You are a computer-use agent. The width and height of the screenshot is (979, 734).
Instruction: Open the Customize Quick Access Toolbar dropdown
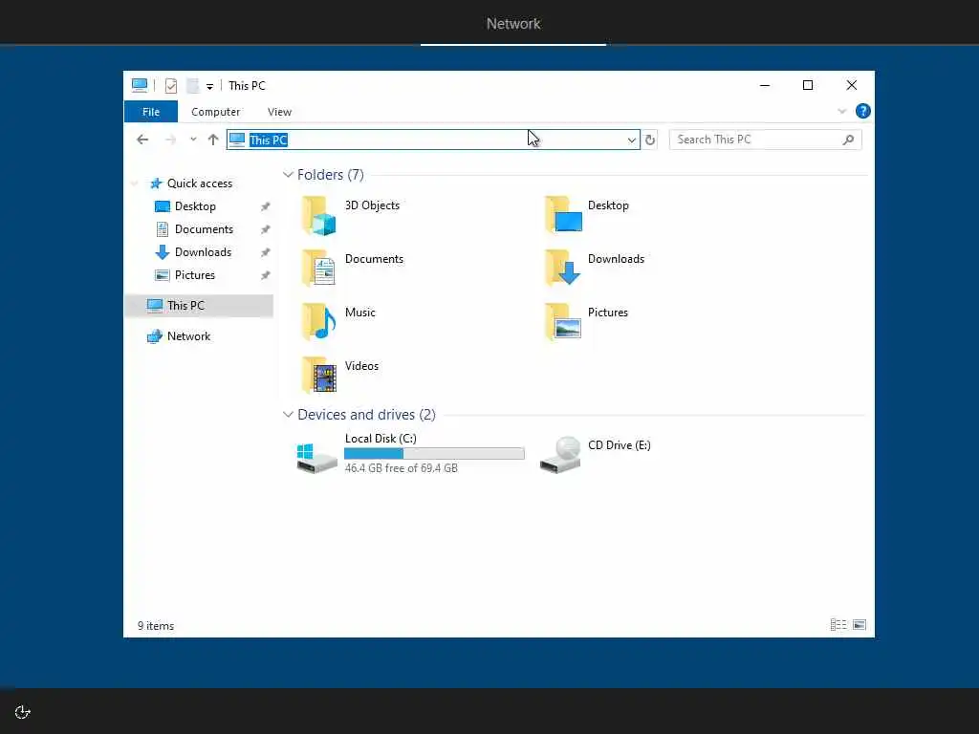(209, 86)
